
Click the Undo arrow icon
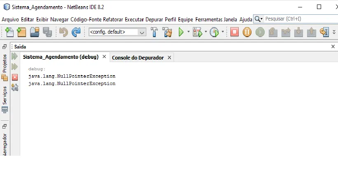[x=63, y=32]
